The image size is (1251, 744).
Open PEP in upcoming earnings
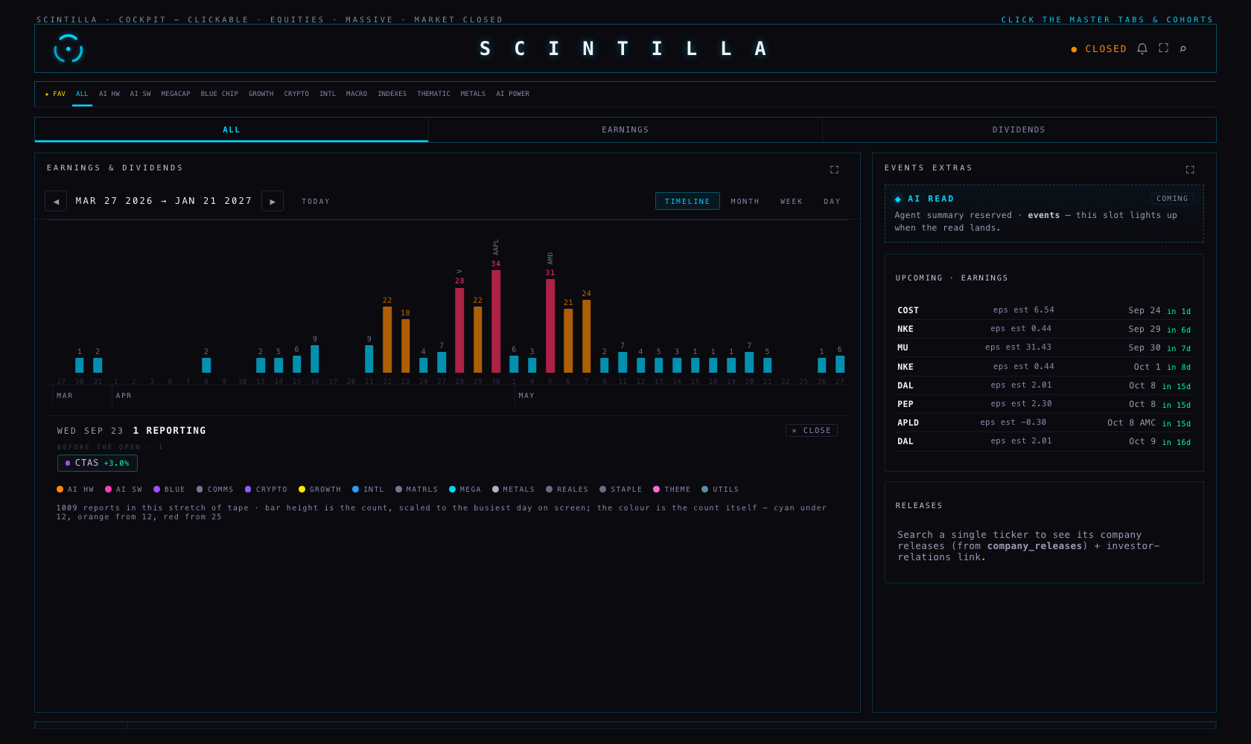coord(1044,404)
